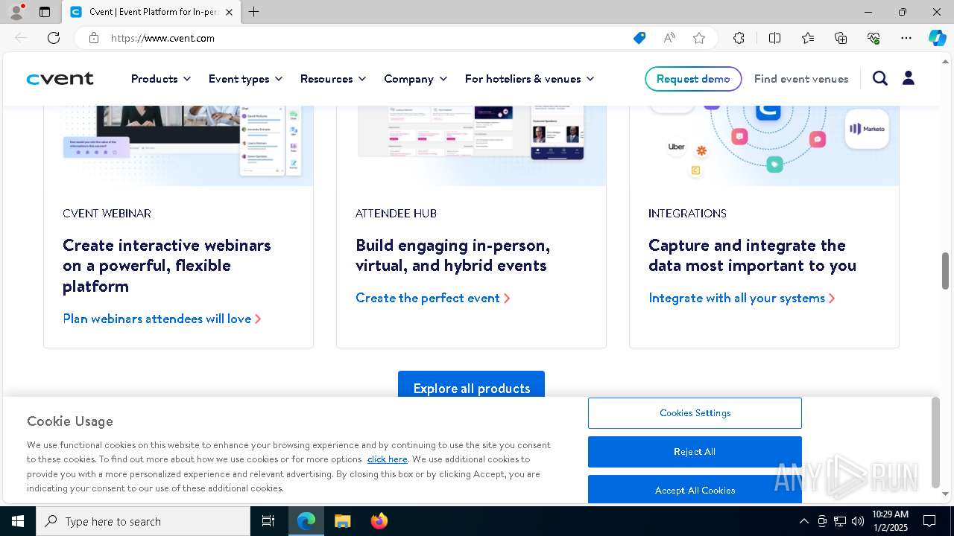Click the INTEGRATIONS label
The width and height of the screenshot is (954, 536).
coord(687,214)
